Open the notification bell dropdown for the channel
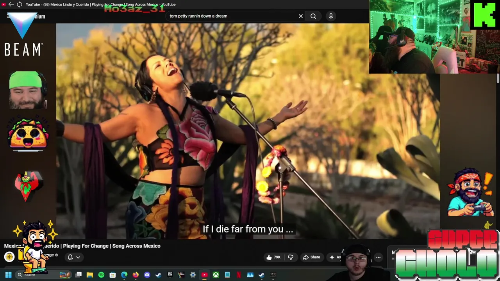Screen dimensions: 500x281 point(74,257)
